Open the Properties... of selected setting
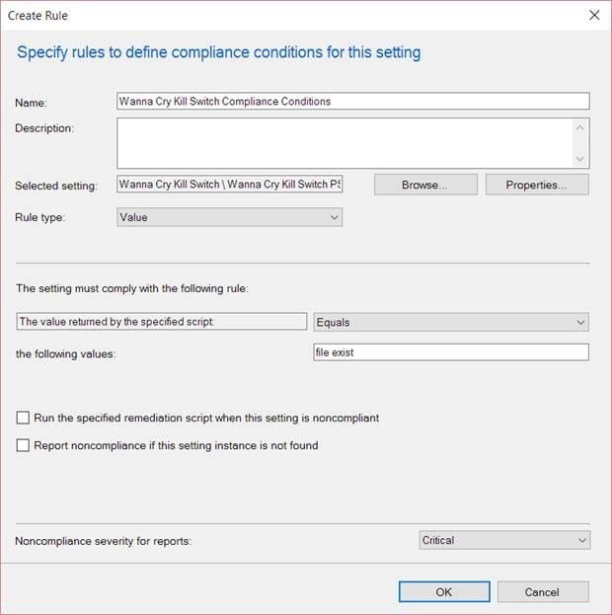612x615 pixels. [x=537, y=185]
